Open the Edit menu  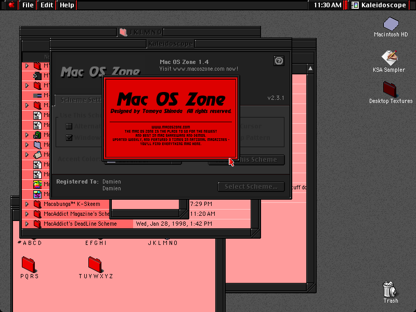[x=47, y=5]
